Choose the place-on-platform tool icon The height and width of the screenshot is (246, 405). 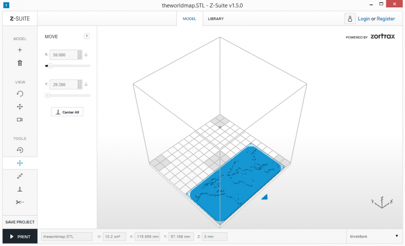pyautogui.click(x=20, y=189)
